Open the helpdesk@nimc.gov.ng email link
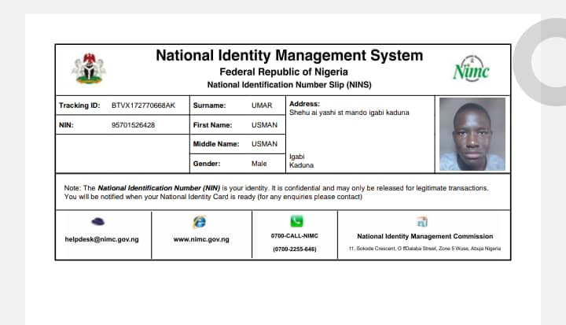This screenshot has width=566, height=325. (101, 239)
